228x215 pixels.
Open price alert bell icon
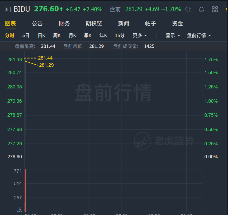pos(201,9)
